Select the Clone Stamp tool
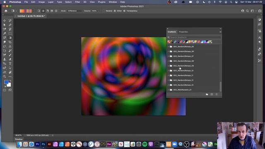Viewport: 265px width, 149px height. (5, 59)
